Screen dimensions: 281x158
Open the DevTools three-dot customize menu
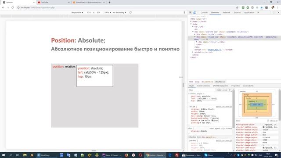click(x=274, y=13)
